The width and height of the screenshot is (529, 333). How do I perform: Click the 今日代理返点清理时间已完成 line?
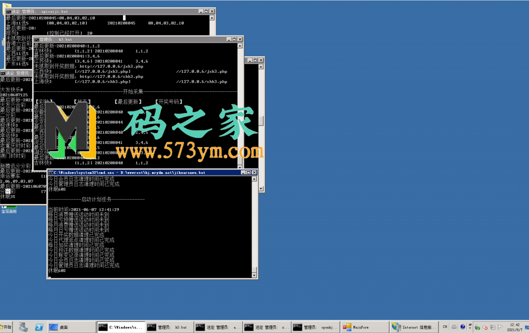click(x=81, y=240)
